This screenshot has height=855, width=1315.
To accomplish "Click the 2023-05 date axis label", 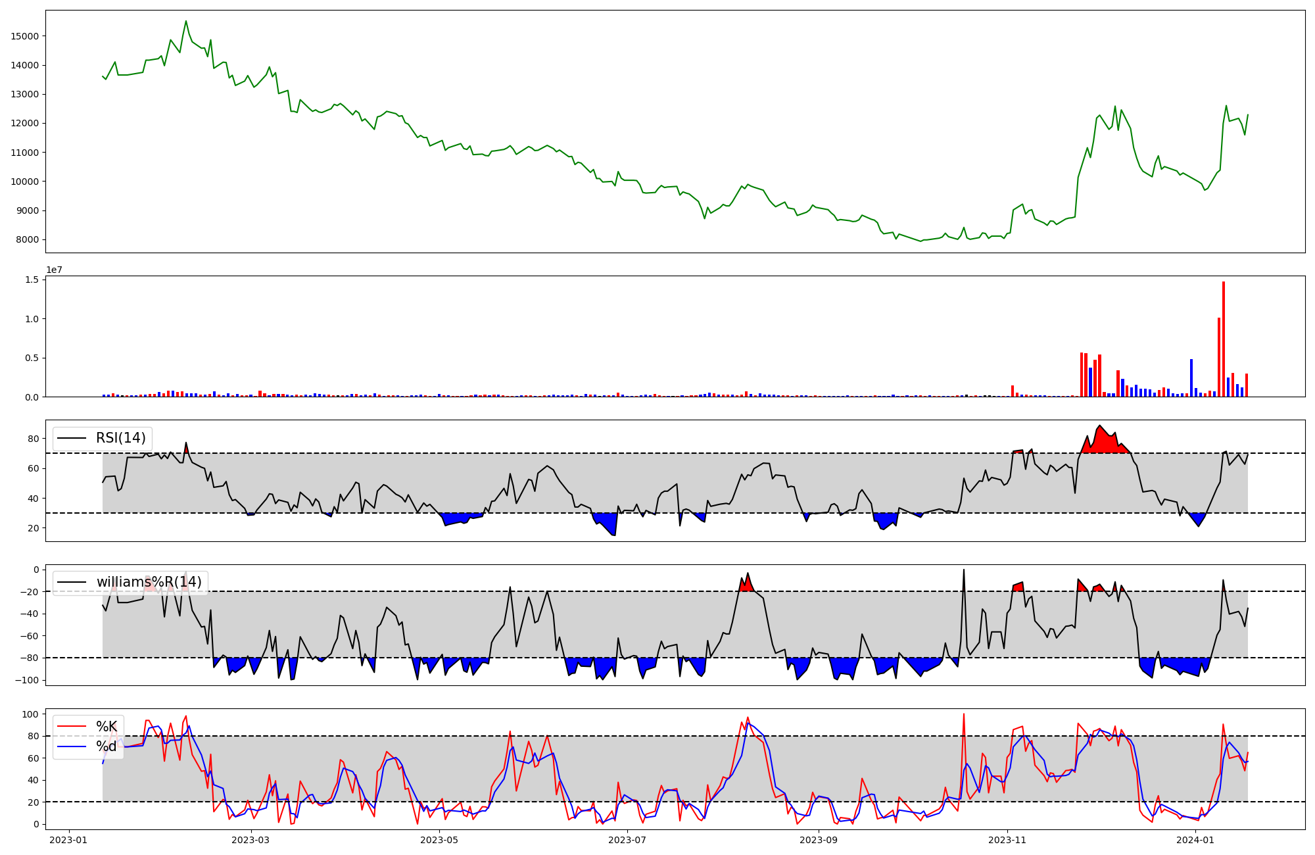I will (439, 840).
